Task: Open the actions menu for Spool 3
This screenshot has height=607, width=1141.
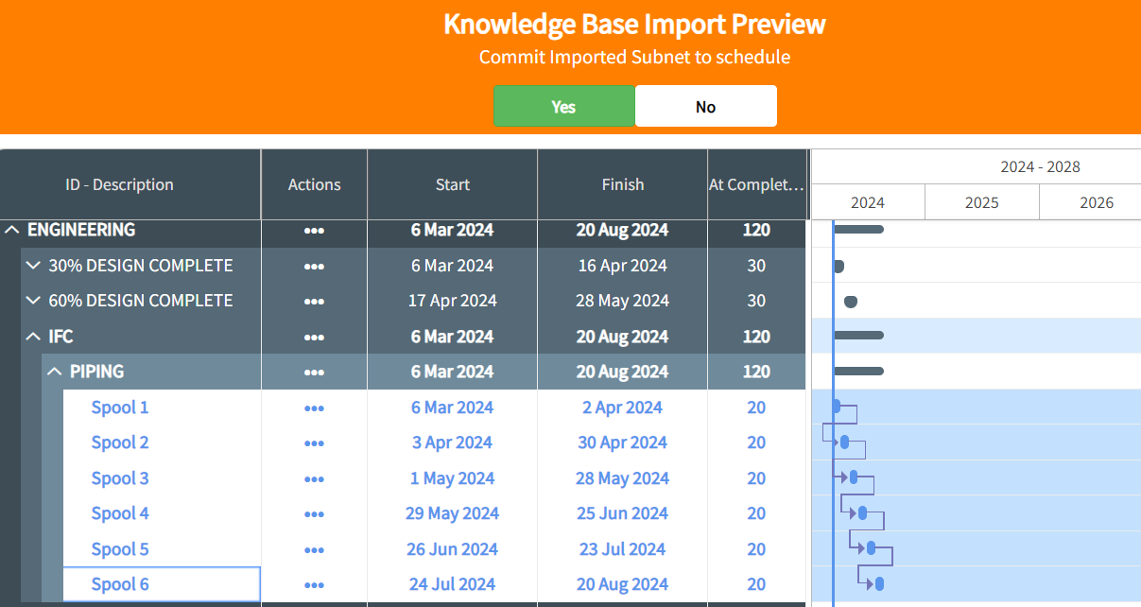Action: (314, 478)
